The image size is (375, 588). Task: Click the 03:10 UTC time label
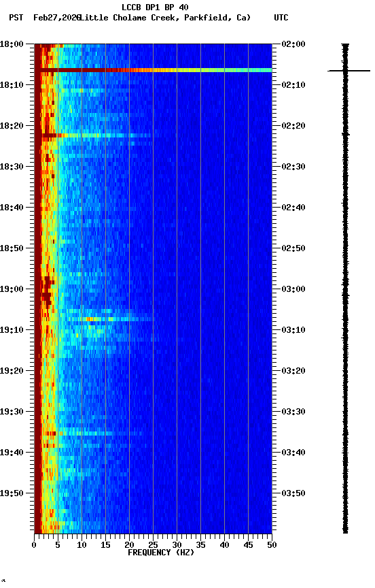tap(293, 330)
